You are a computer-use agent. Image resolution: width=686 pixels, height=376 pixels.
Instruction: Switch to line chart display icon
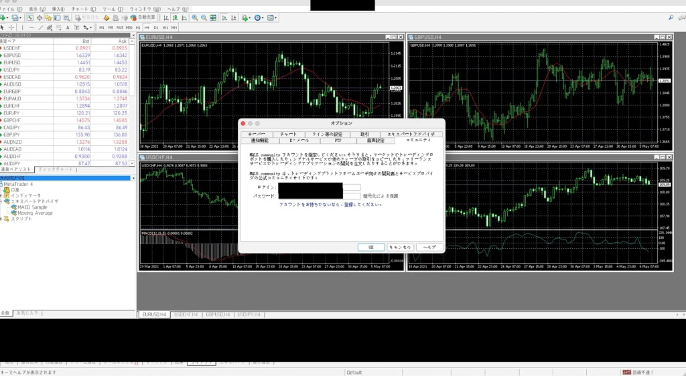point(184,18)
